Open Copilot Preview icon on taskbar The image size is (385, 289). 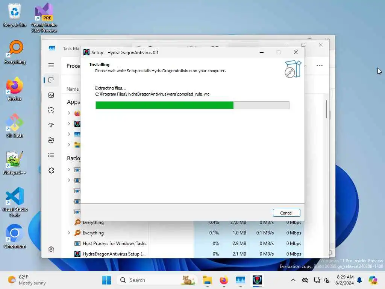pos(373,280)
